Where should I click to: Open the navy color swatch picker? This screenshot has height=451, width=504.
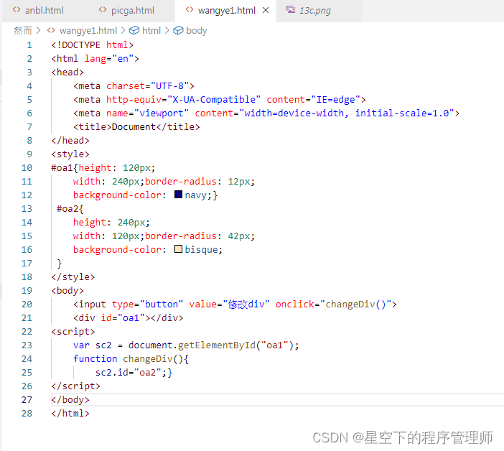tap(178, 195)
